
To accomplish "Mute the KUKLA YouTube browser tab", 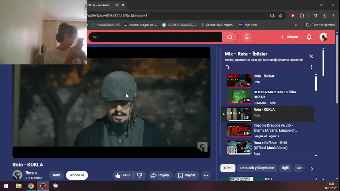I will (117, 5).
